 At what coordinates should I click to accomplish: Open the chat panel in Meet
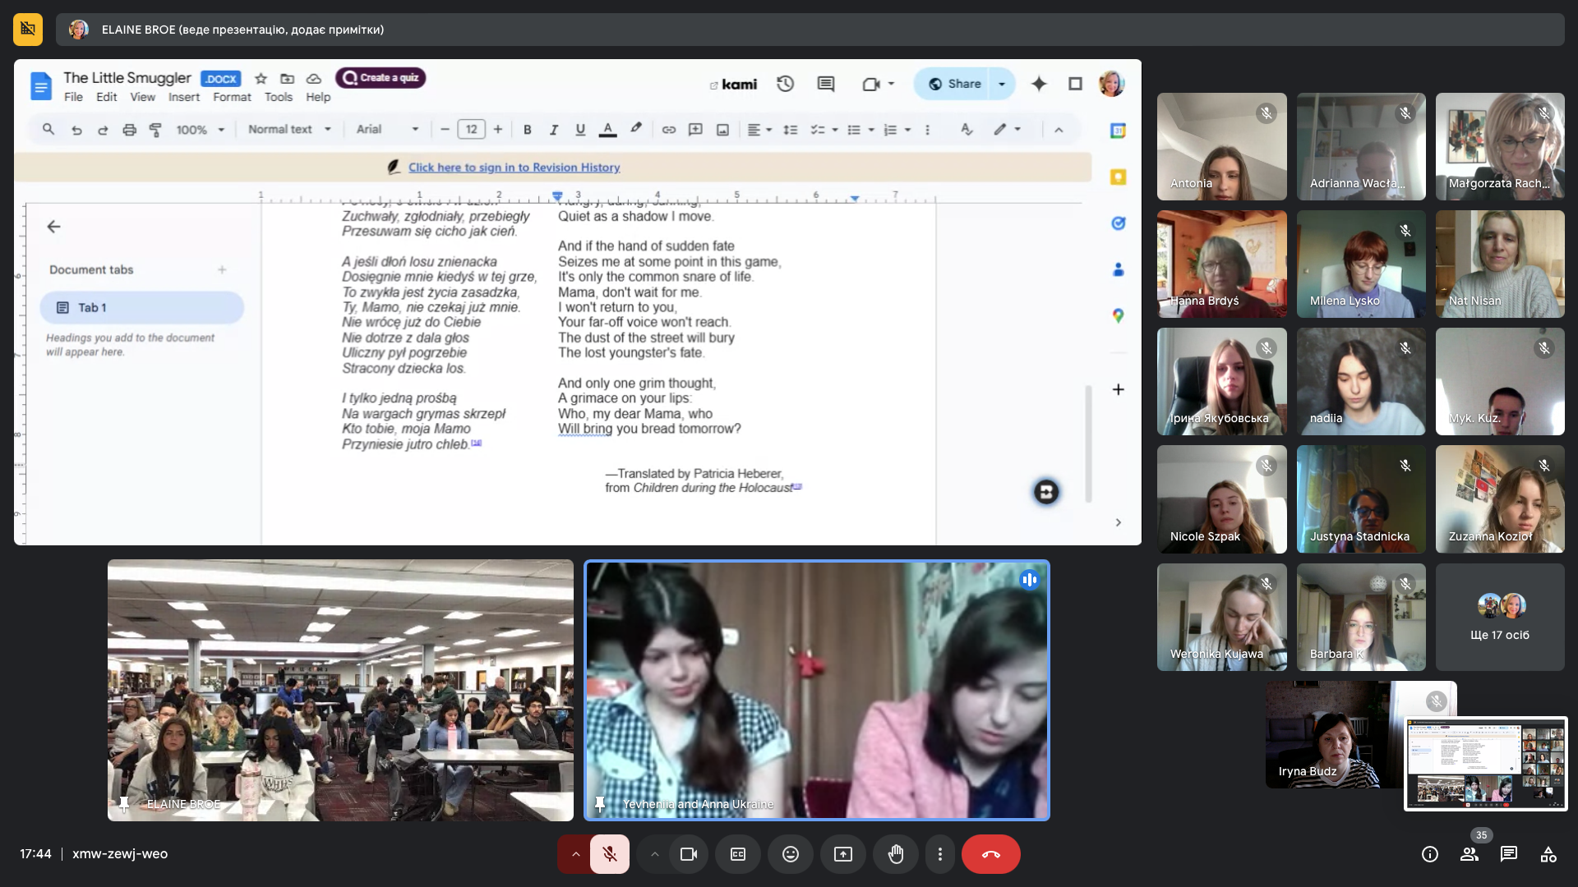click(x=1508, y=854)
